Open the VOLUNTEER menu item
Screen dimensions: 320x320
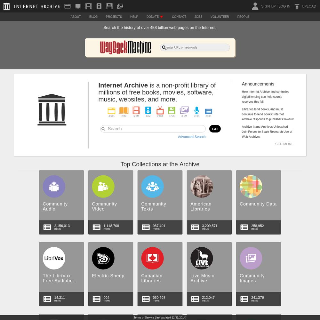coord(220,17)
